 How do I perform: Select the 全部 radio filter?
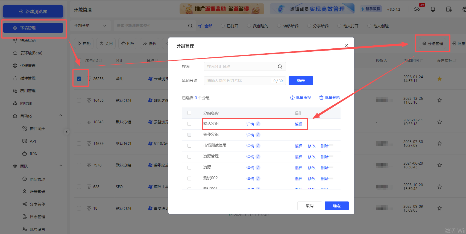(200, 26)
